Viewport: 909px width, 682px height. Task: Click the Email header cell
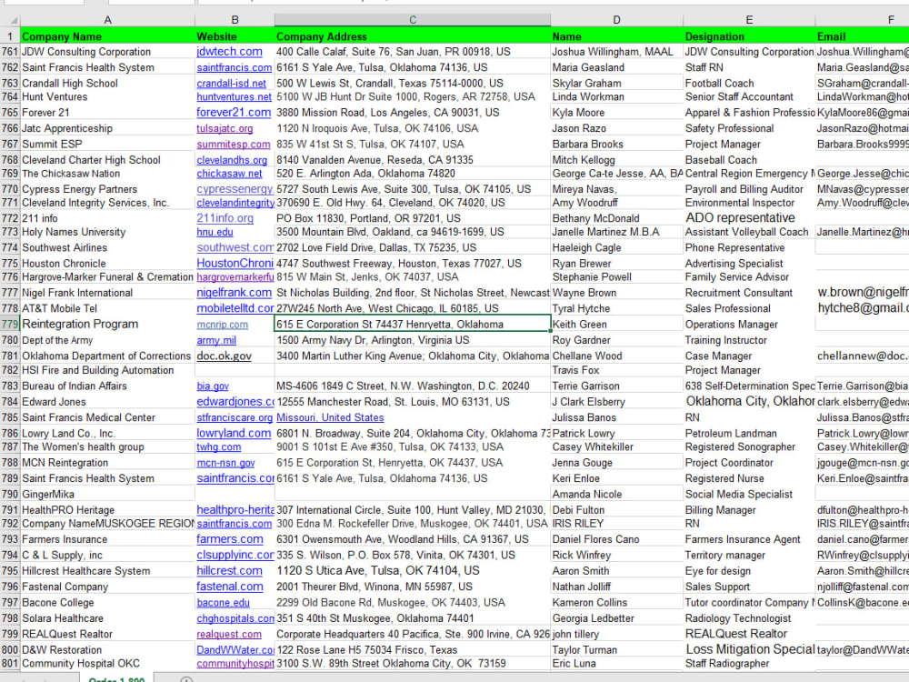pyautogui.click(x=862, y=36)
